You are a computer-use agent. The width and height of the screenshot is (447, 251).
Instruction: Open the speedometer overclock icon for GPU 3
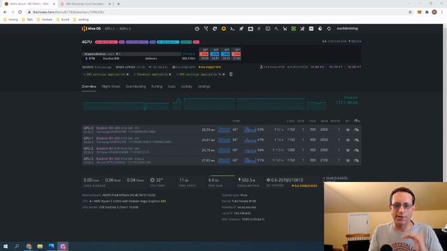click(356, 160)
